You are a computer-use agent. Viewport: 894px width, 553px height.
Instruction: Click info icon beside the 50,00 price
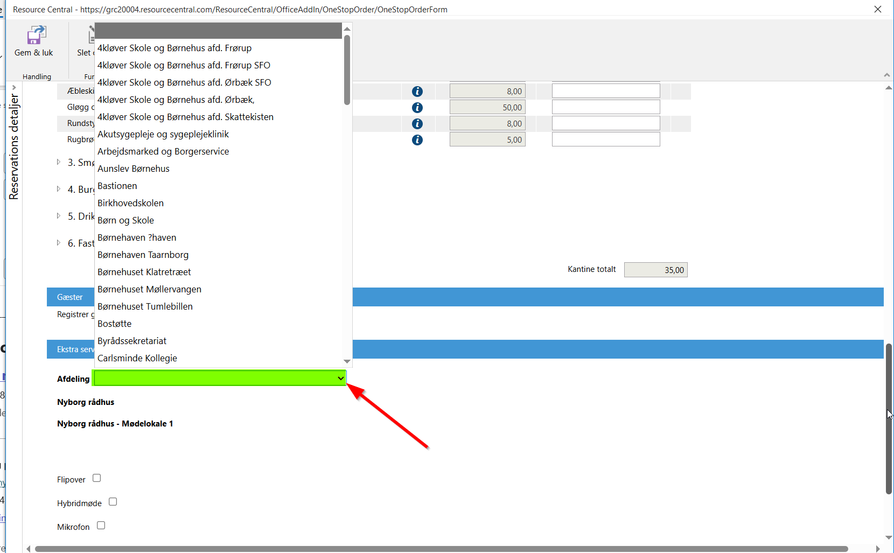point(417,108)
